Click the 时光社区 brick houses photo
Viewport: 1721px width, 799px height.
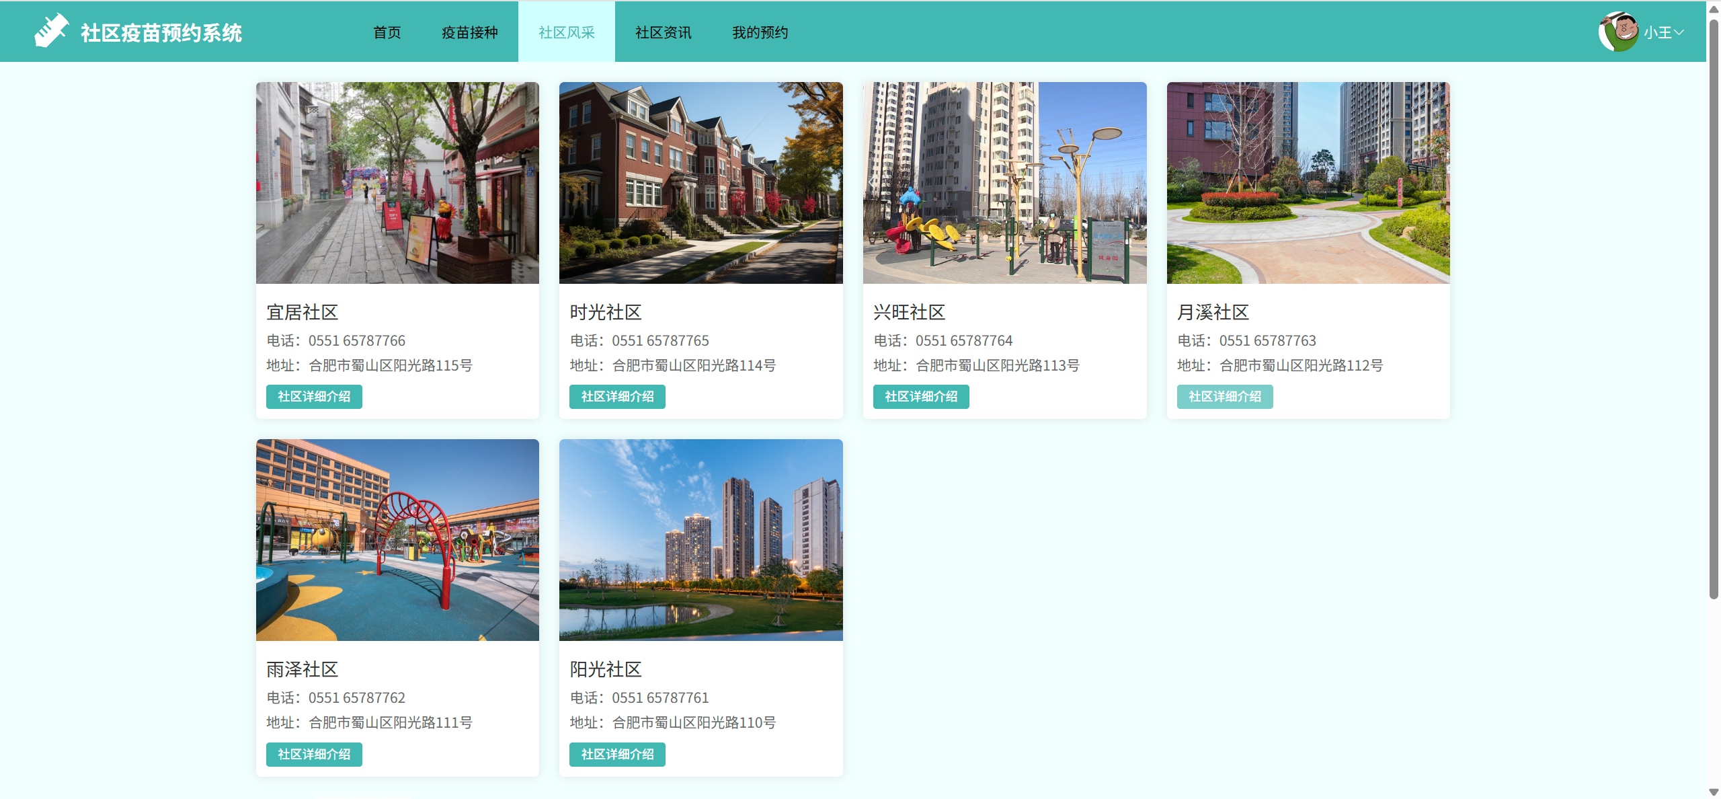[701, 183]
